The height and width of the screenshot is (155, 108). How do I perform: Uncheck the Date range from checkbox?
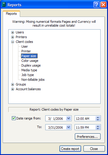point(14,118)
